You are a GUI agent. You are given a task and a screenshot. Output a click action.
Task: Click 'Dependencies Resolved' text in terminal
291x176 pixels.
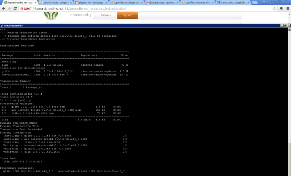pos(17,45)
